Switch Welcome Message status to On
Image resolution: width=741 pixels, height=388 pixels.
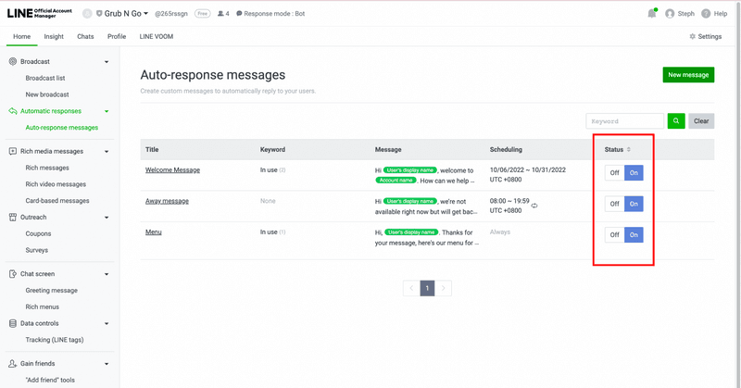tap(634, 173)
